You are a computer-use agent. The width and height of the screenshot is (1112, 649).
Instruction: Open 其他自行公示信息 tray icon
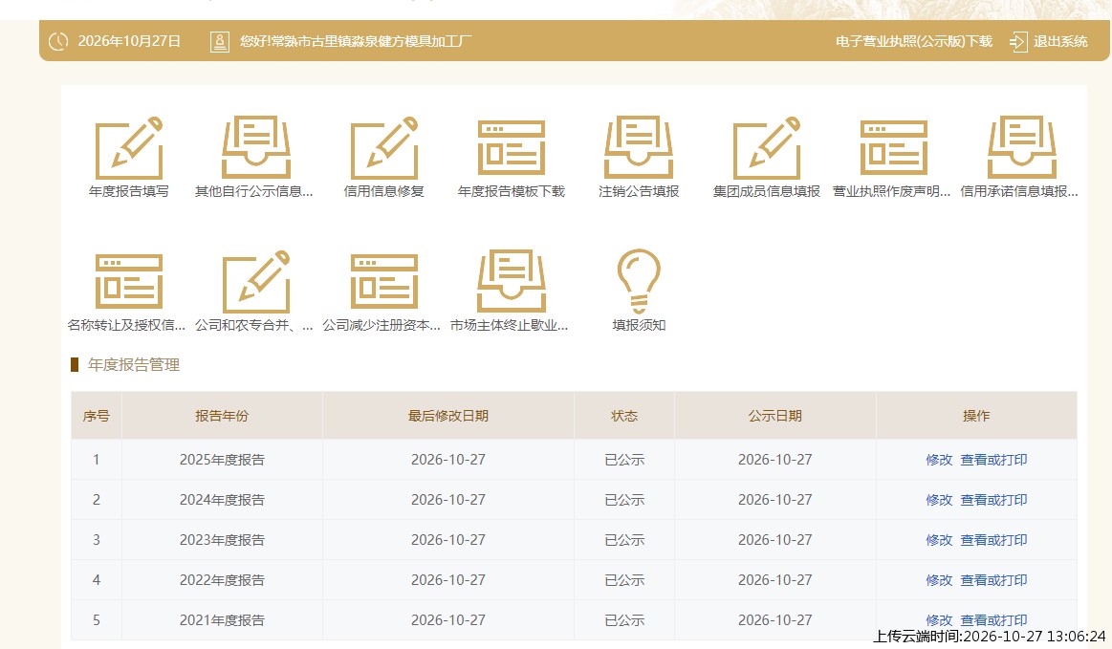pos(256,147)
